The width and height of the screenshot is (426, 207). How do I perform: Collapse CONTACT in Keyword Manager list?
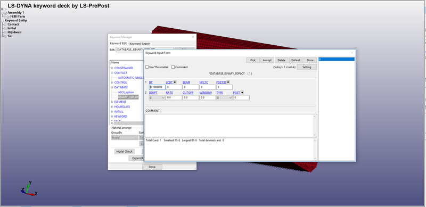tap(112, 73)
